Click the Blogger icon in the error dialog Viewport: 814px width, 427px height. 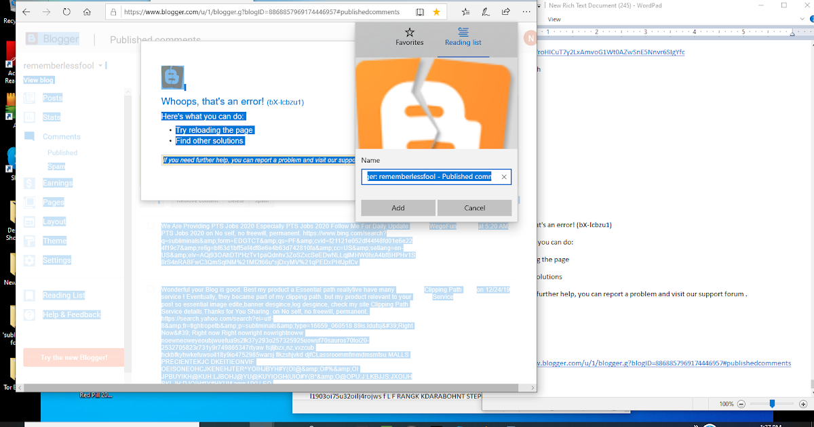pyautogui.click(x=172, y=77)
